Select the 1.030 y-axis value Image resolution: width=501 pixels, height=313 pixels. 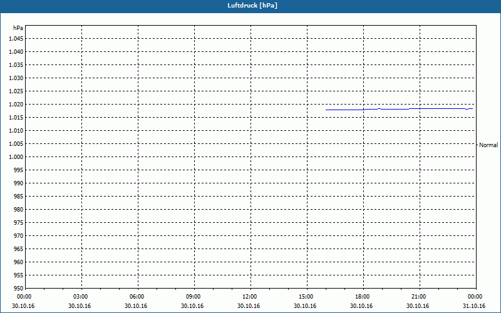click(x=16, y=78)
